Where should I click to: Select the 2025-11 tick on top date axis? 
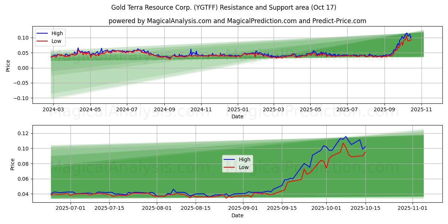(421, 110)
